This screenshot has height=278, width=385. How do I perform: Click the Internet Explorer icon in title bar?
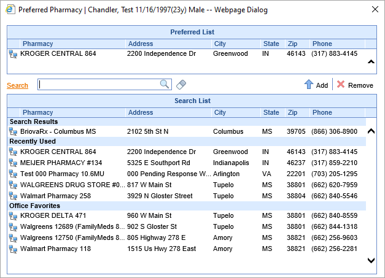coord(10,10)
